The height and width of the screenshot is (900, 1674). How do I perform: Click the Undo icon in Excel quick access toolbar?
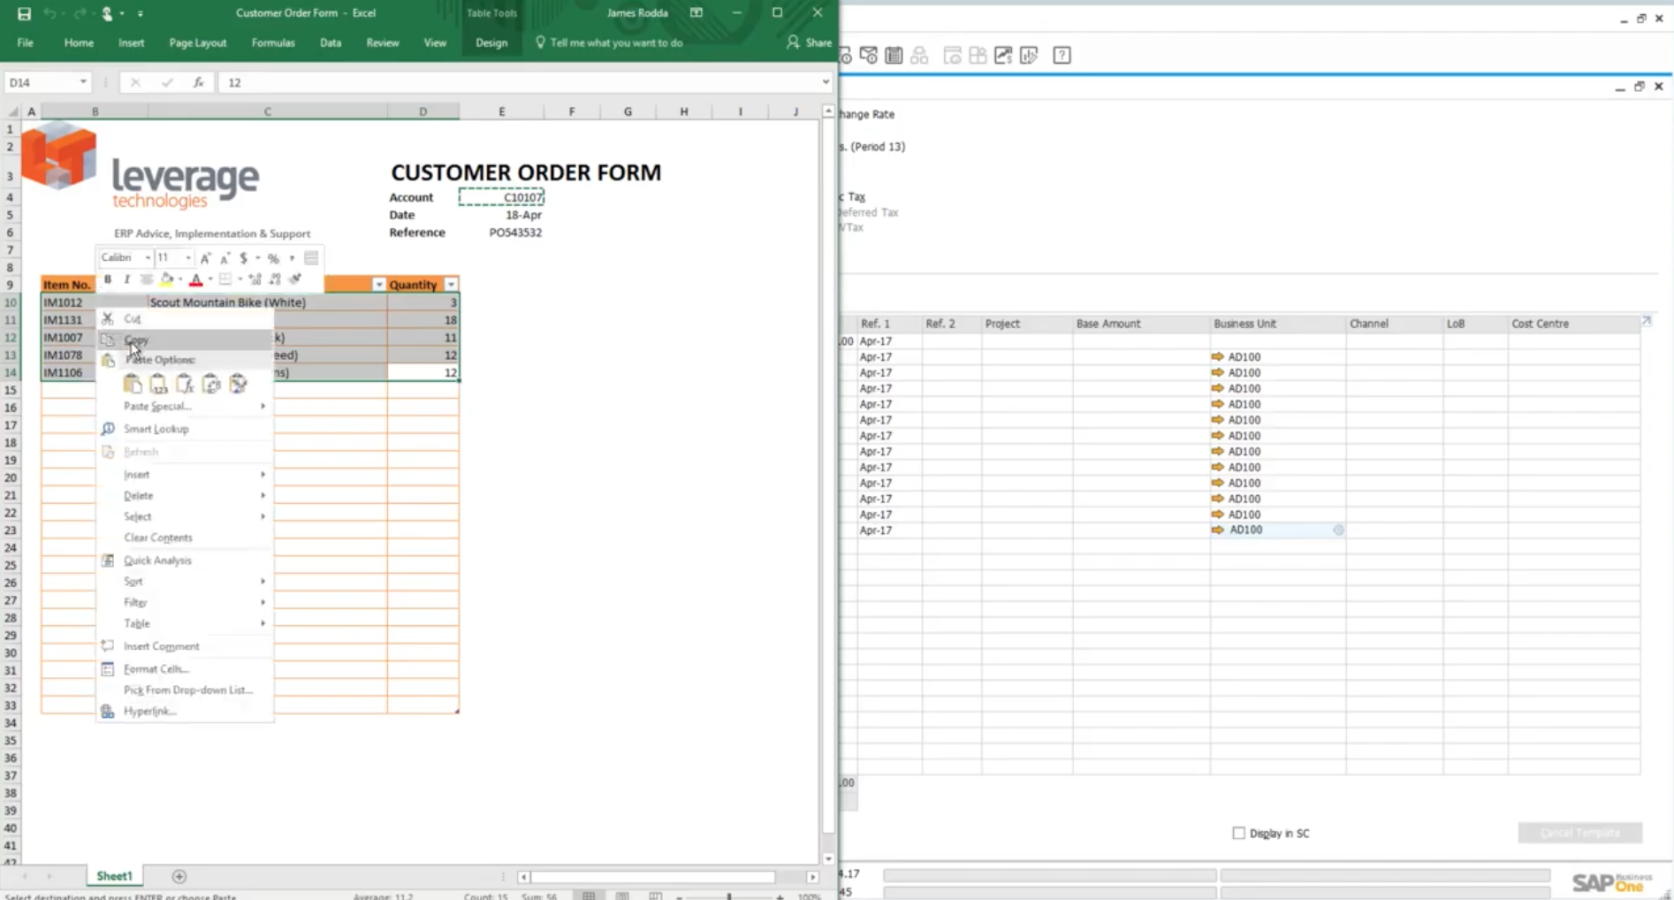(49, 13)
